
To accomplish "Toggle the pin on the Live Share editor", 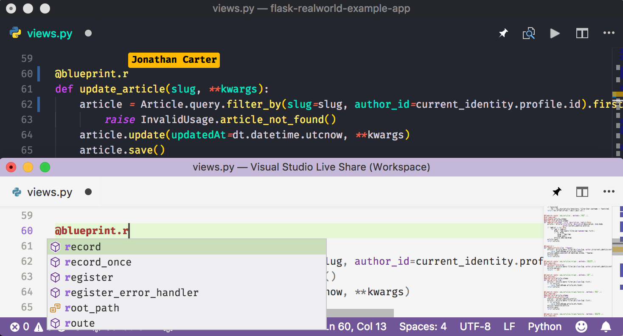I will 556,192.
